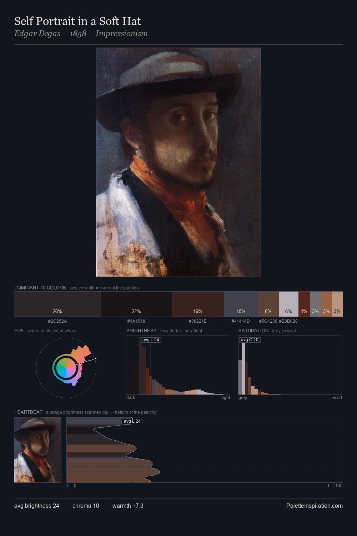Screen dimensions: 357x536
Task: Click the 'HUE' section heading
Action: coord(19,331)
